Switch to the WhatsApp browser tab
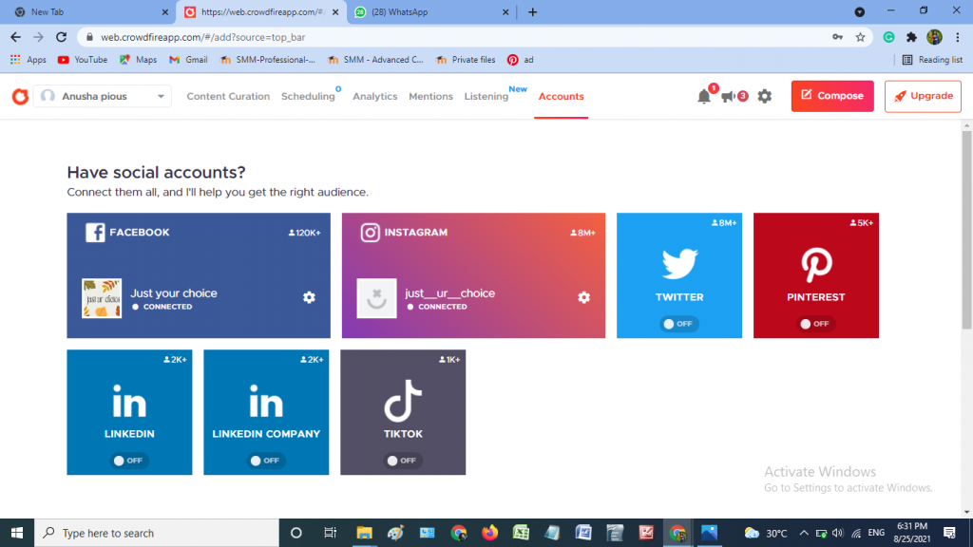This screenshot has height=547, width=973. [431, 11]
